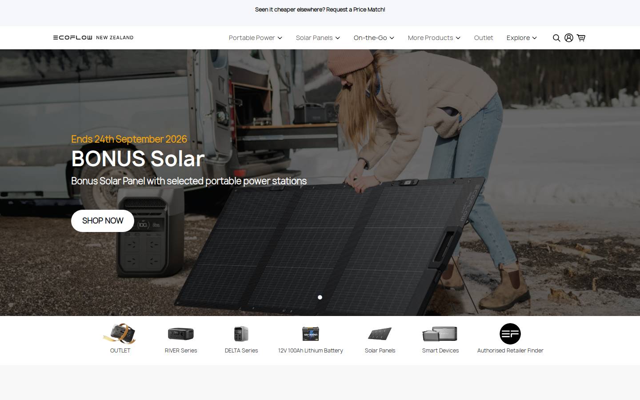The height and width of the screenshot is (400, 640).
Task: Expand the Solar Panels navigation dropdown
Action: 318,38
